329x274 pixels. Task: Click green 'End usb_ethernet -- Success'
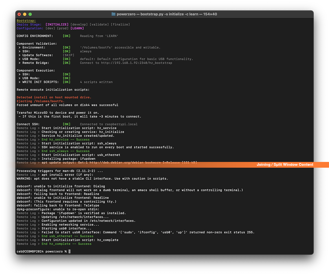pos(67,236)
